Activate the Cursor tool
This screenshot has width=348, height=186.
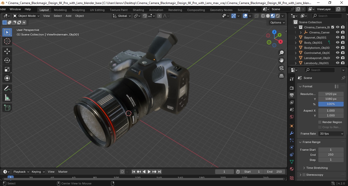[7, 41]
